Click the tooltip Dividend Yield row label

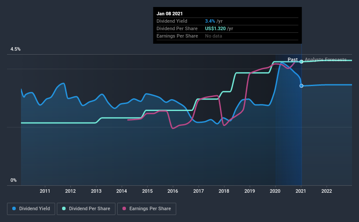click(172, 21)
